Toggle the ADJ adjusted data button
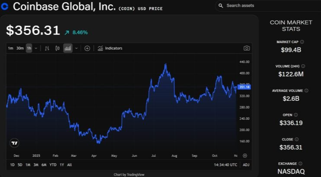This screenshot has width=321, height=177. coord(246,165)
